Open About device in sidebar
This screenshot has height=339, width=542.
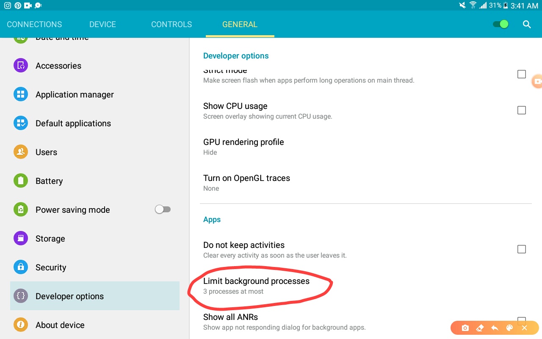pyautogui.click(x=95, y=325)
